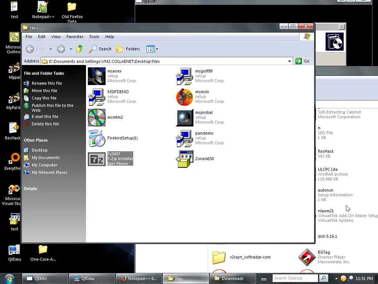Click the Windows Start orb
Viewport: 378px width, 284px height.
coord(9,279)
